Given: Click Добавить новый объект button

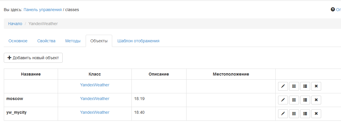Looking at the screenshot, I should point(33,58).
